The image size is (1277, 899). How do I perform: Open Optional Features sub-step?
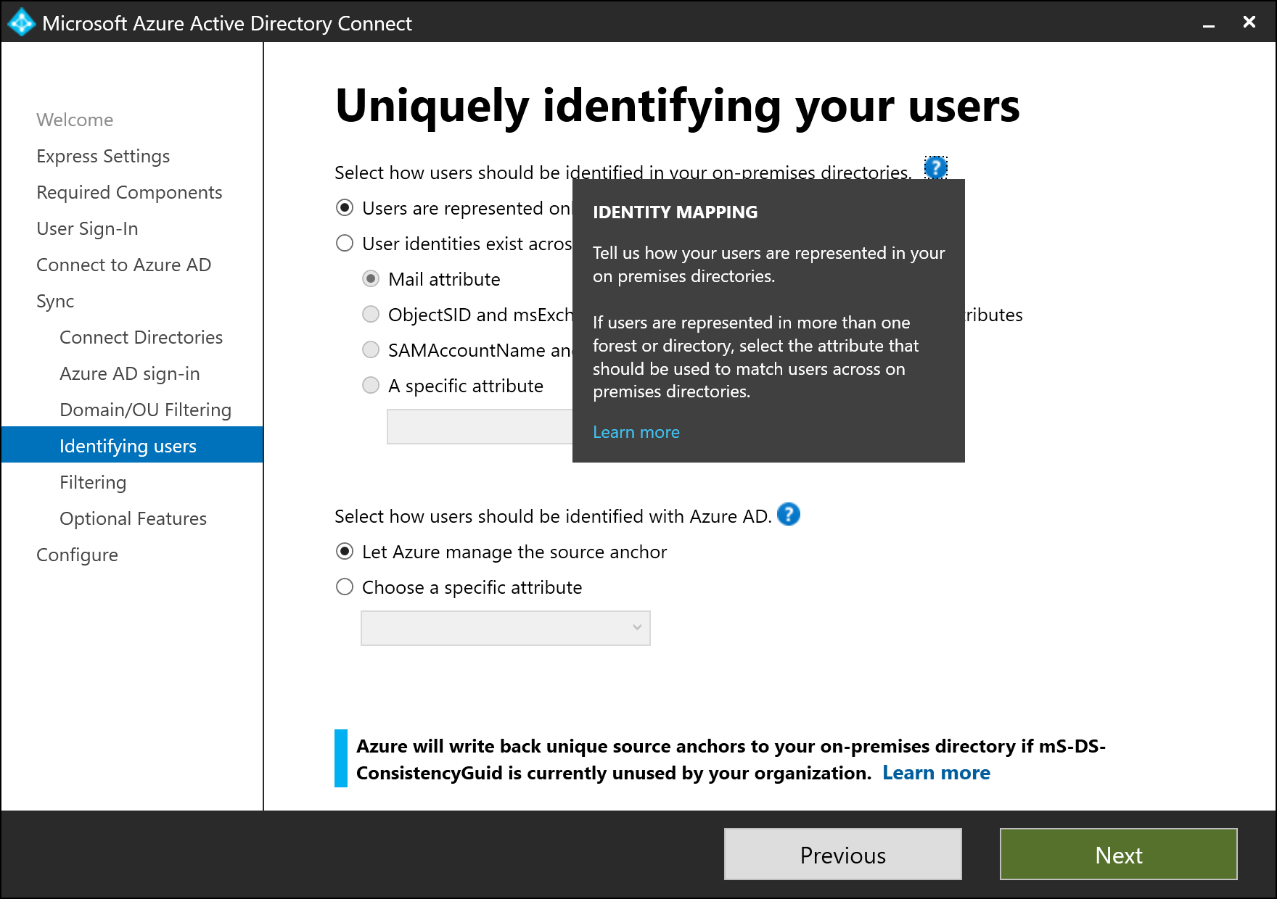tap(133, 518)
